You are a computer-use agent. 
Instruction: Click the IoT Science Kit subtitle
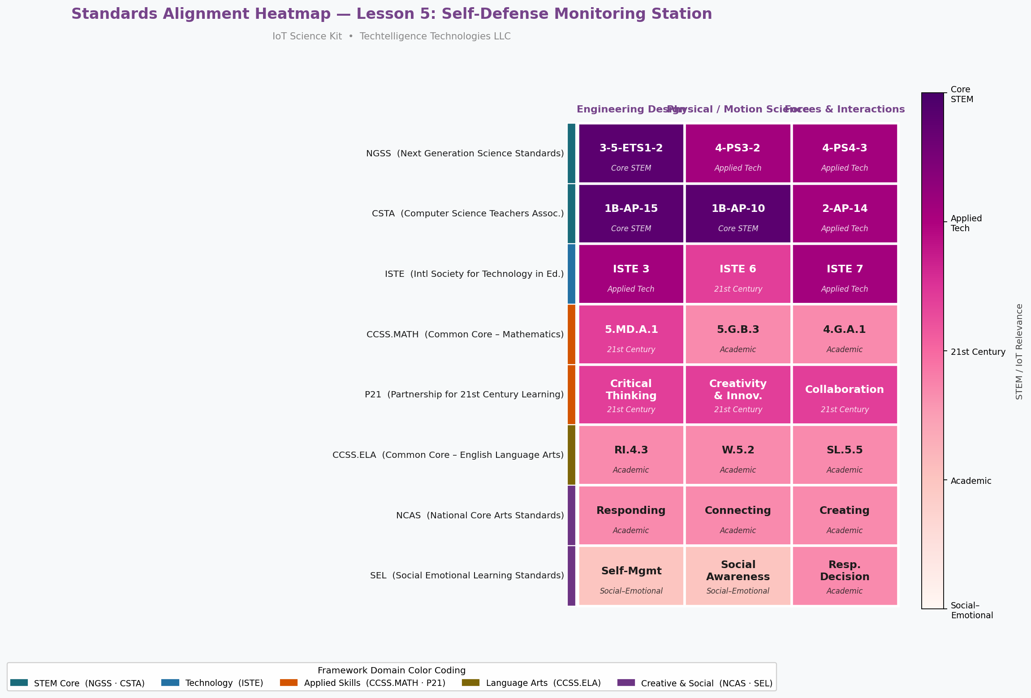(x=392, y=36)
